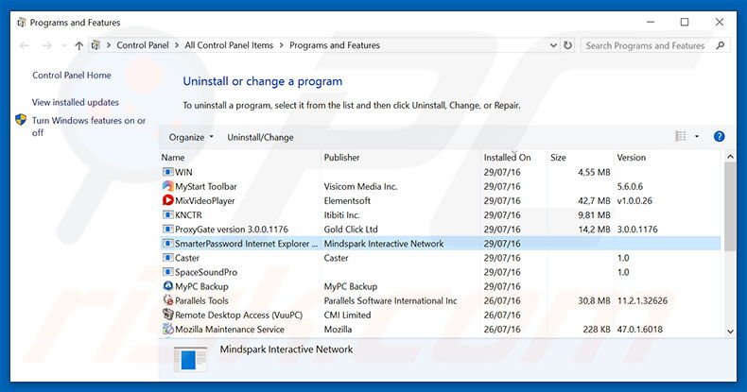The height and width of the screenshot is (392, 747).
Task: Click the search magnifier icon
Action: point(720,45)
